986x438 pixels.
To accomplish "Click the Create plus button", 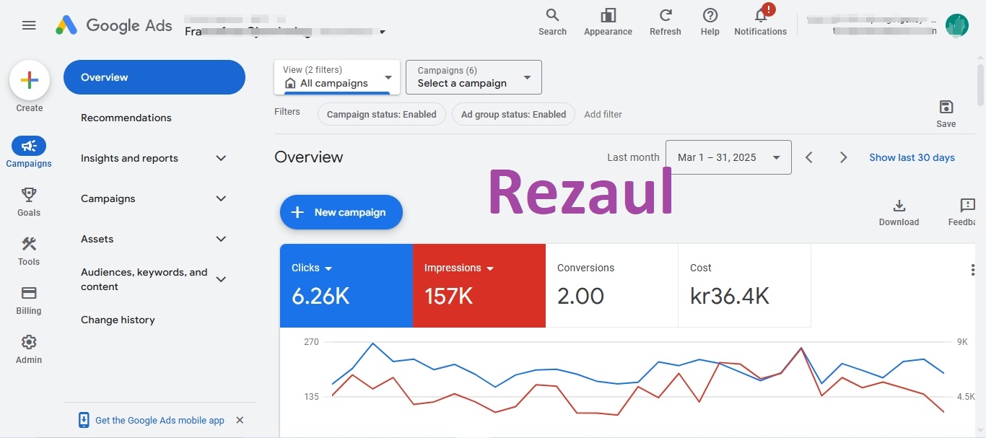I will pos(30,80).
